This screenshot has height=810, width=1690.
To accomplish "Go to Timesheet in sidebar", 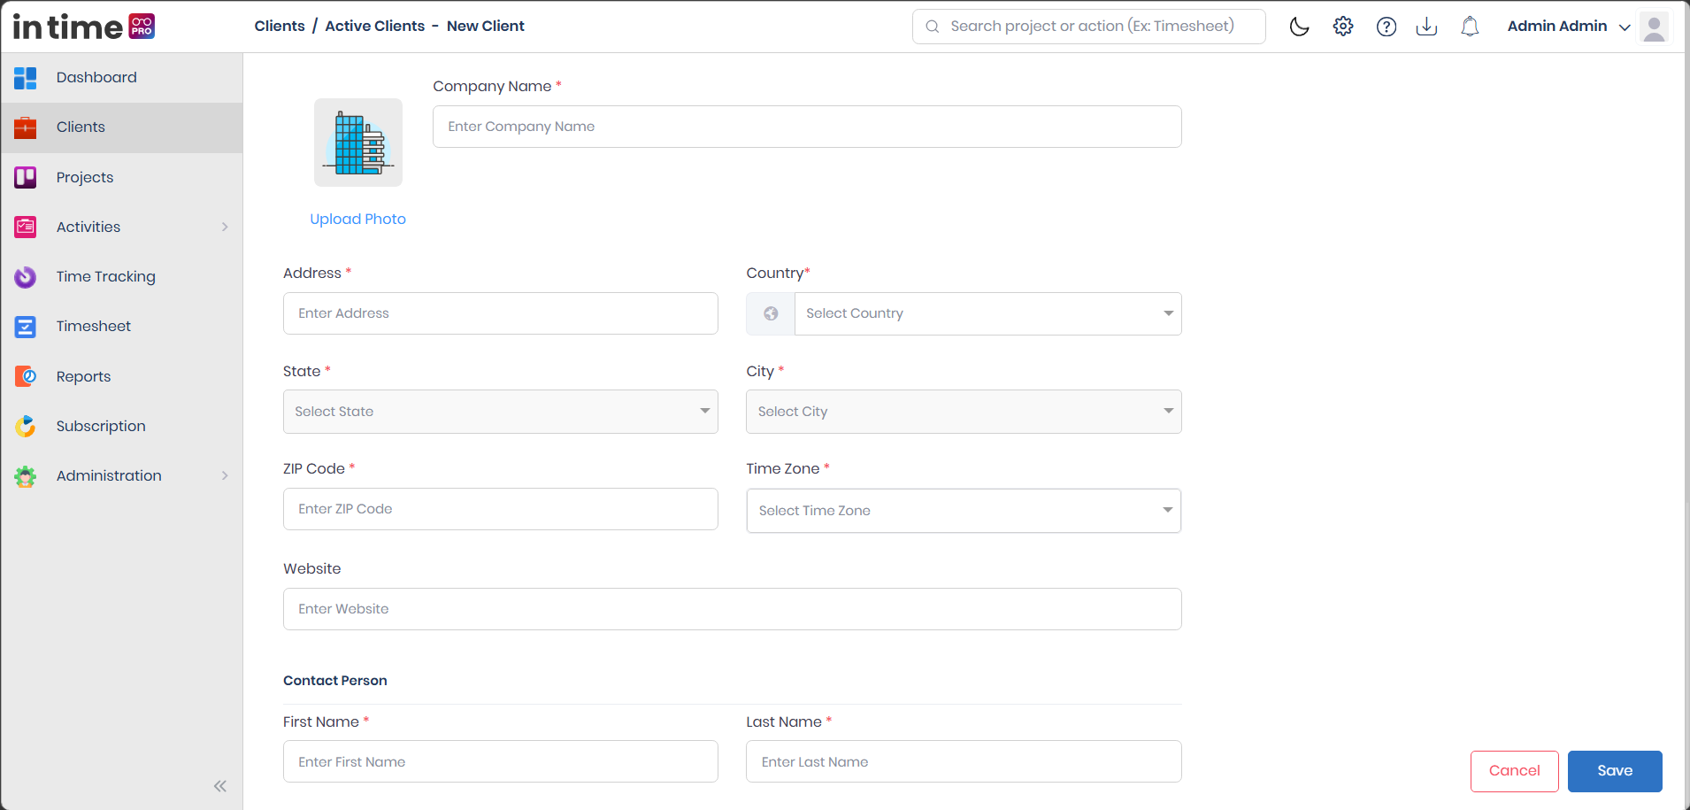I will 122,327.
